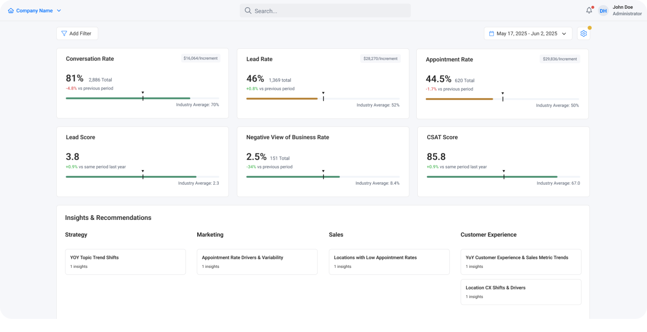Click the 81% conversation rate value

pyautogui.click(x=75, y=78)
